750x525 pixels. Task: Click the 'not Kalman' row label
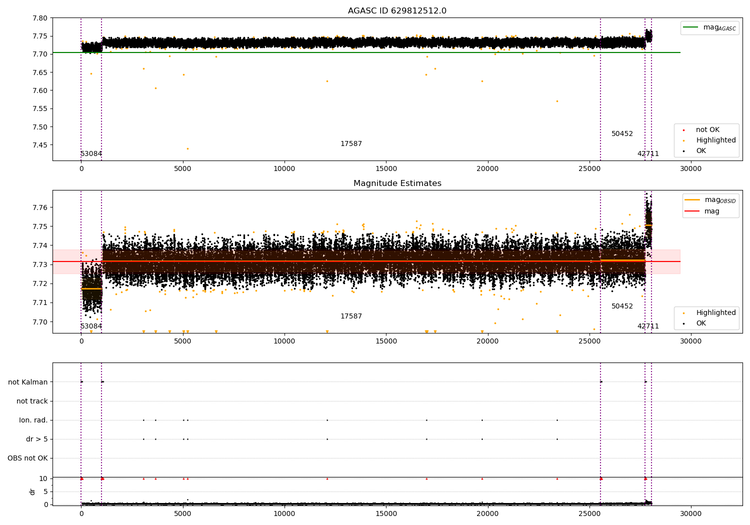(28, 382)
